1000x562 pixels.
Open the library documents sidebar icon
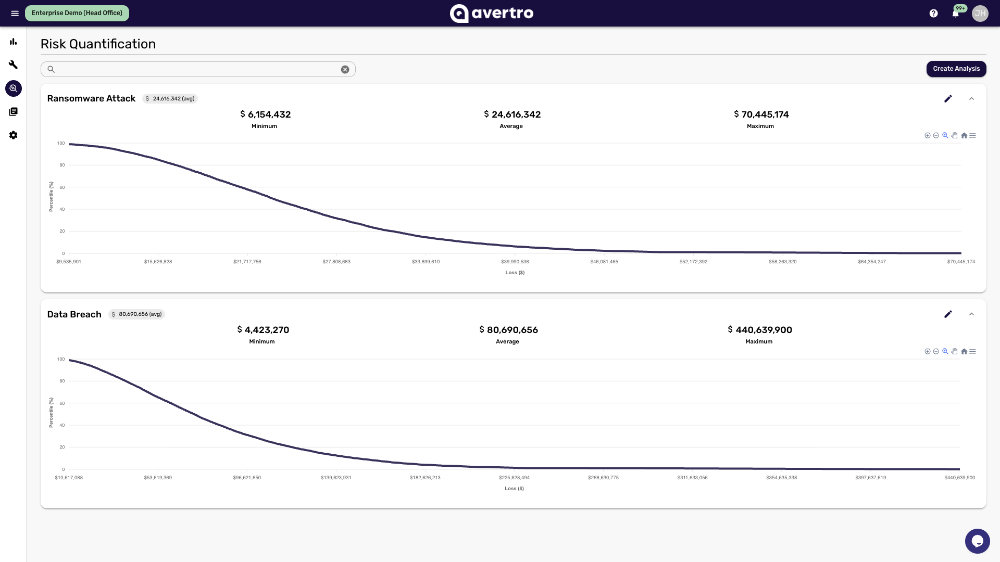point(14,111)
